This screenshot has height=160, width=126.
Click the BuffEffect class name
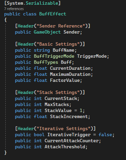(x=52, y=14)
